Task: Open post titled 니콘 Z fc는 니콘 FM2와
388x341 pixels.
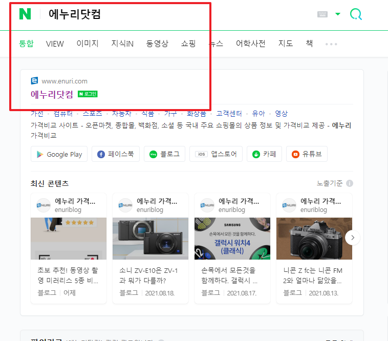Action: pyautogui.click(x=313, y=275)
